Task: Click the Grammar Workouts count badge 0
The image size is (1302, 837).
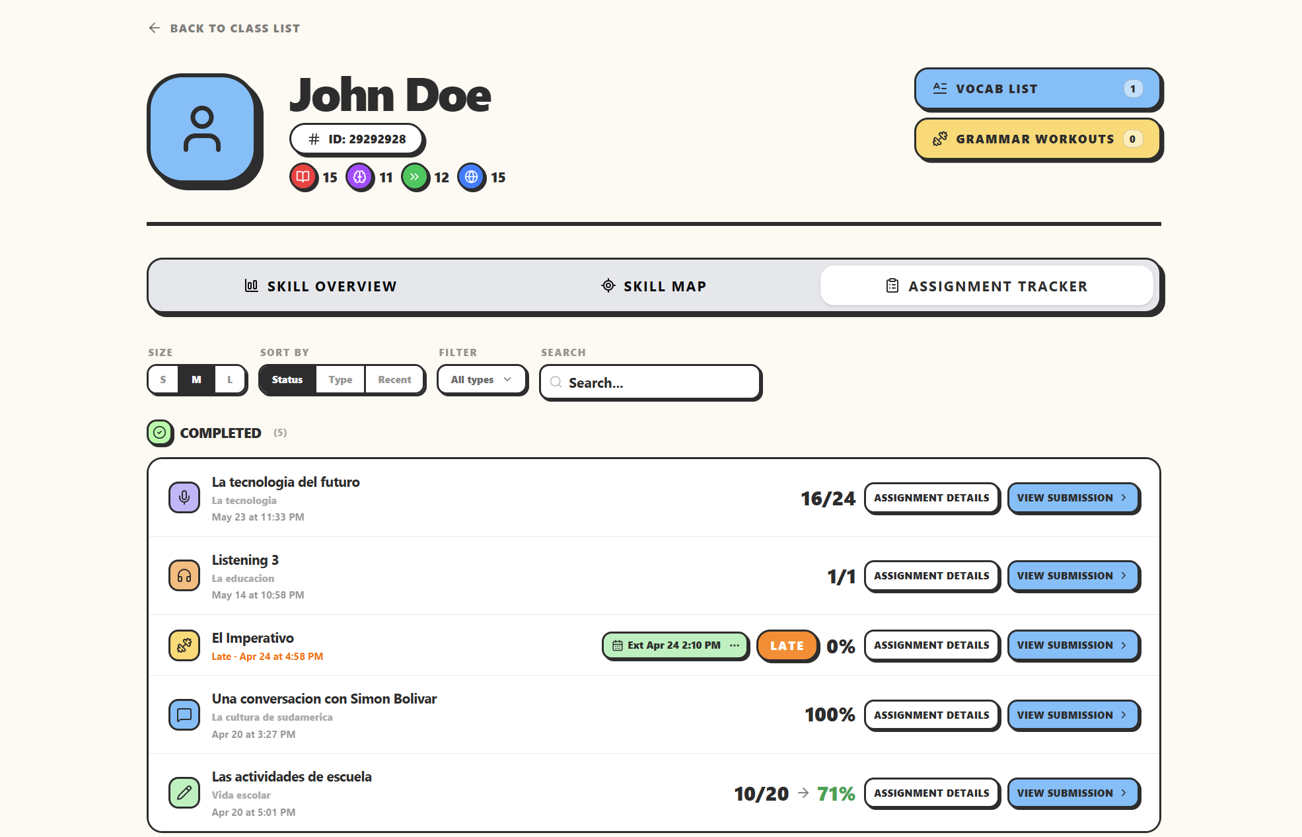Action: (x=1132, y=139)
